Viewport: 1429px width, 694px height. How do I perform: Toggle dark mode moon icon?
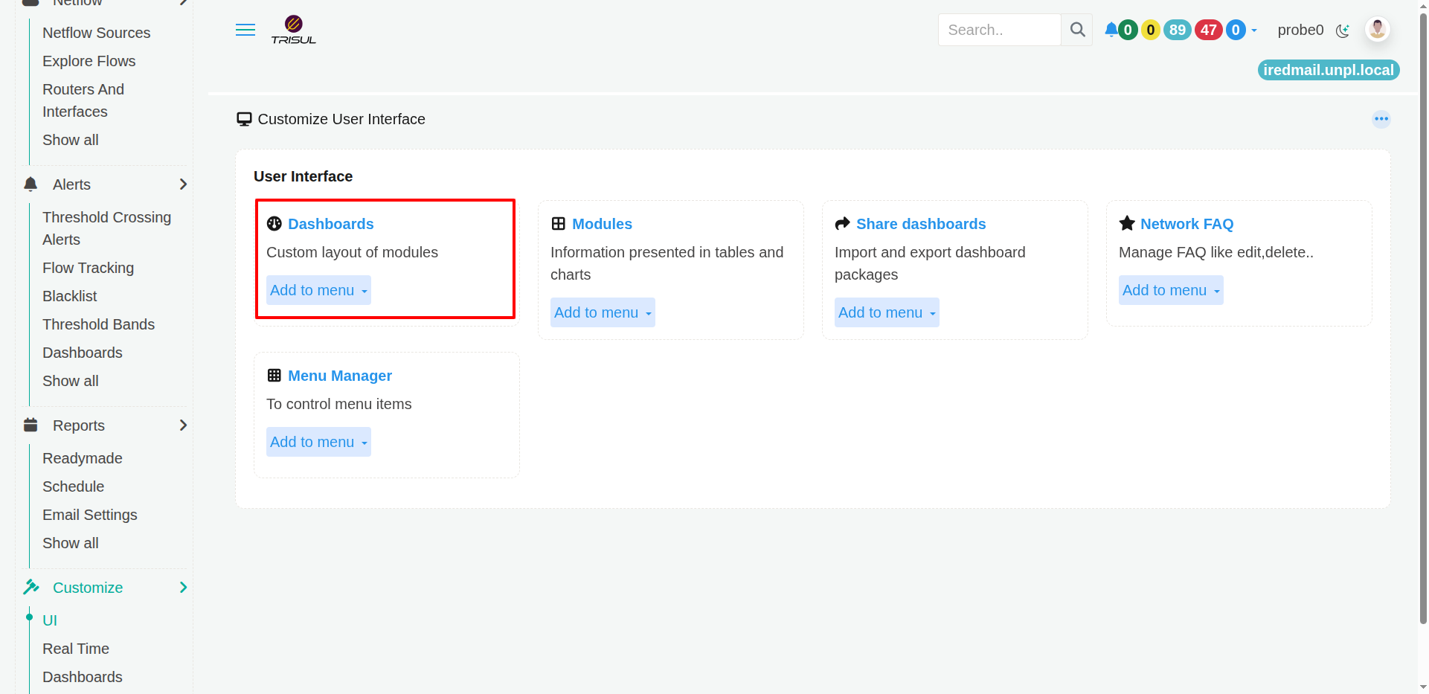(x=1343, y=30)
